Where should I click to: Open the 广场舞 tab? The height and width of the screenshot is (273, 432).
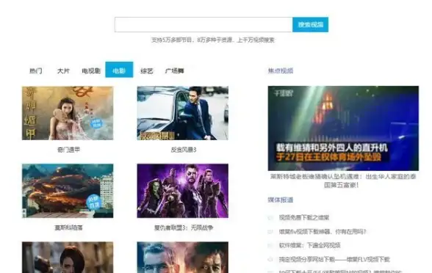pos(174,70)
